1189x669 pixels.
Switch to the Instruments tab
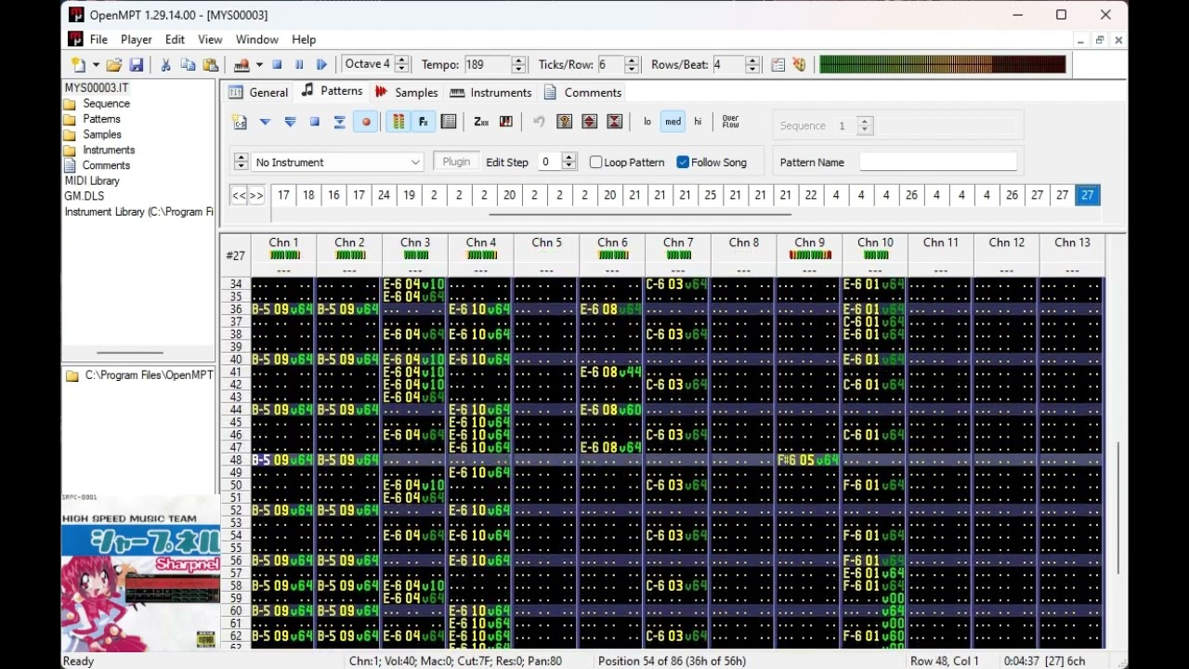pyautogui.click(x=490, y=93)
